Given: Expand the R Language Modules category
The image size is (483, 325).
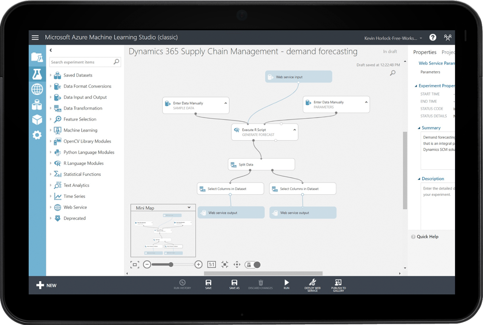Looking at the screenshot, I should [x=51, y=163].
